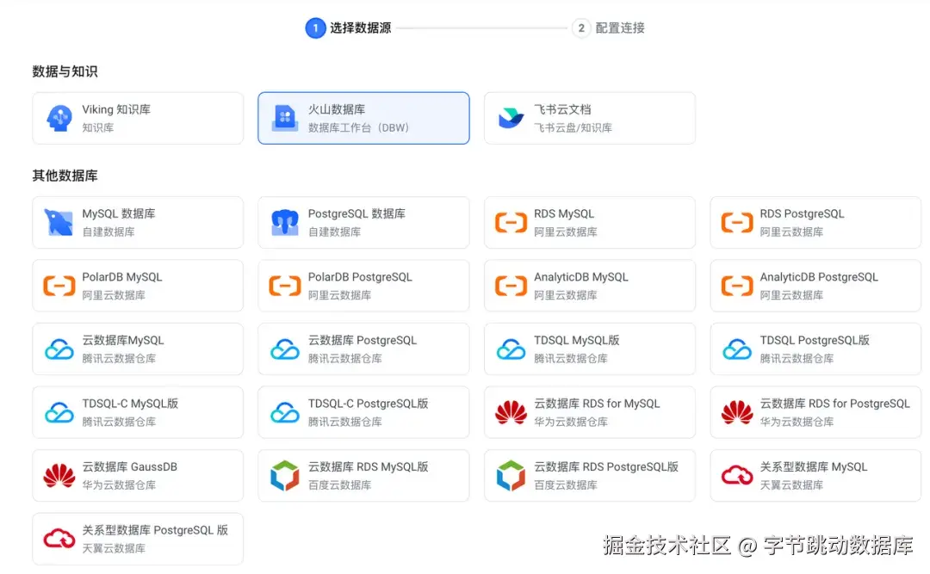Click the TDSQL MySQL版 cloud icon

point(511,349)
